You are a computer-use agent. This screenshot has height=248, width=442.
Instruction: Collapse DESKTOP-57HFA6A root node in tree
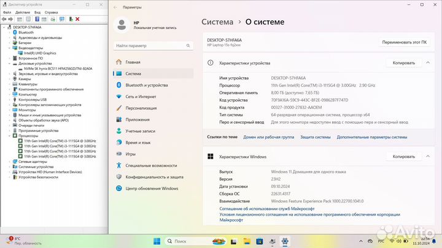pyautogui.click(x=4, y=28)
